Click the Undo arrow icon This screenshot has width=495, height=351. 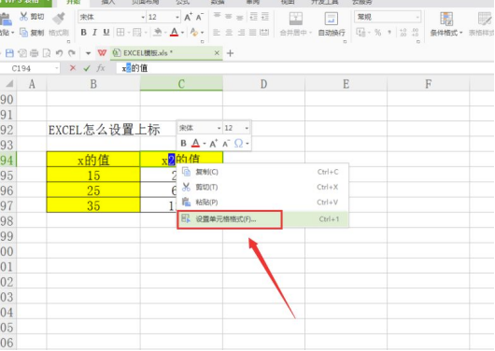pyautogui.click(x=59, y=53)
